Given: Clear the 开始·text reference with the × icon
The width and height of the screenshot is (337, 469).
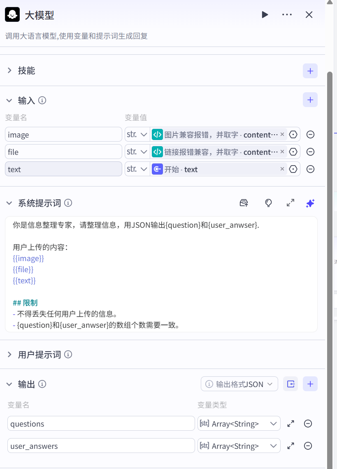Looking at the screenshot, I should click(x=282, y=169).
